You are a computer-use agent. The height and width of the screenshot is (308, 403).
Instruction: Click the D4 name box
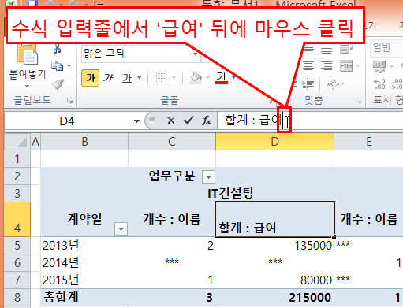[68, 121]
